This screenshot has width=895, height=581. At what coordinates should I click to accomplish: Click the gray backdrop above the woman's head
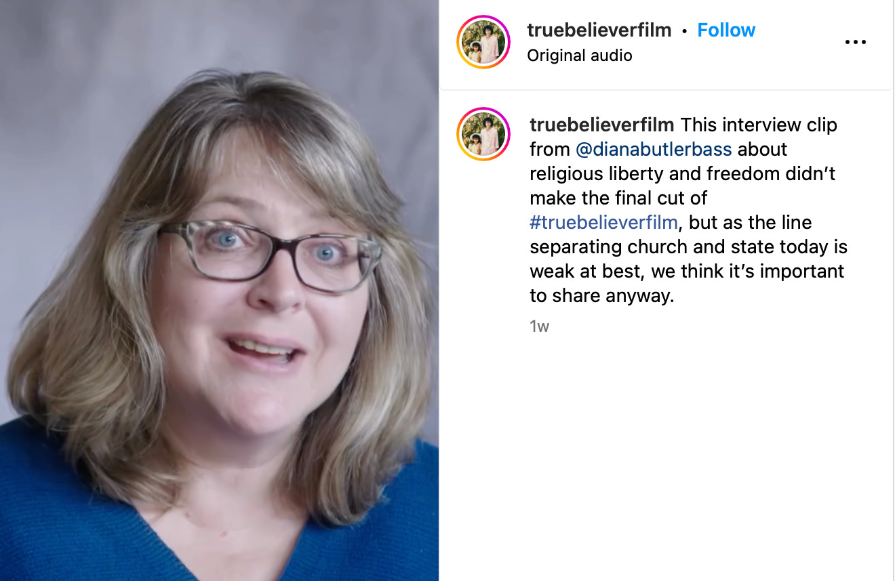point(224,34)
